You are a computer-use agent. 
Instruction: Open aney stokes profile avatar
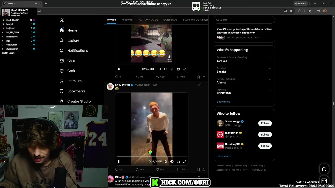click(x=110, y=86)
